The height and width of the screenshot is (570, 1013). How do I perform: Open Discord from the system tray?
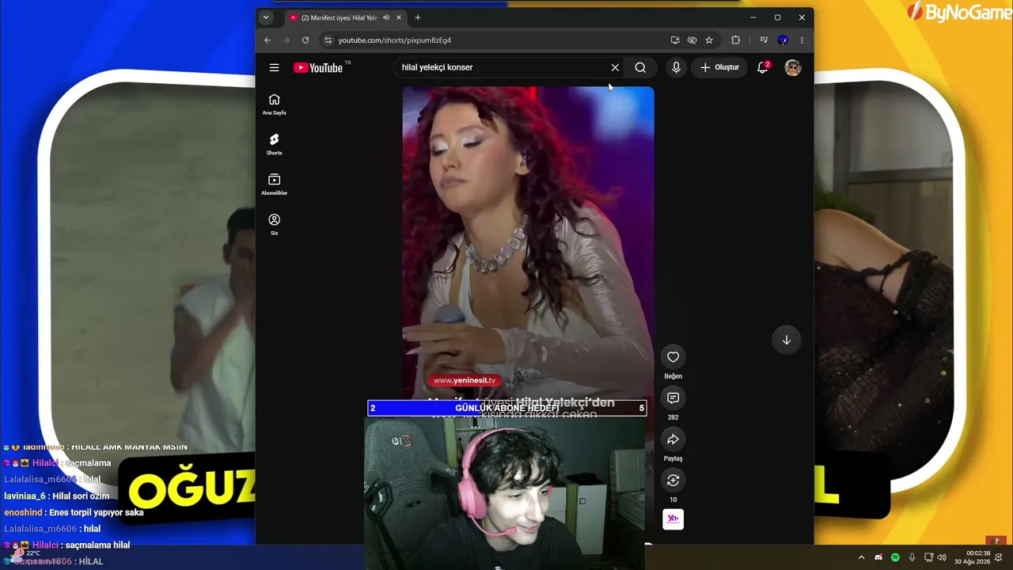pyautogui.click(x=878, y=557)
